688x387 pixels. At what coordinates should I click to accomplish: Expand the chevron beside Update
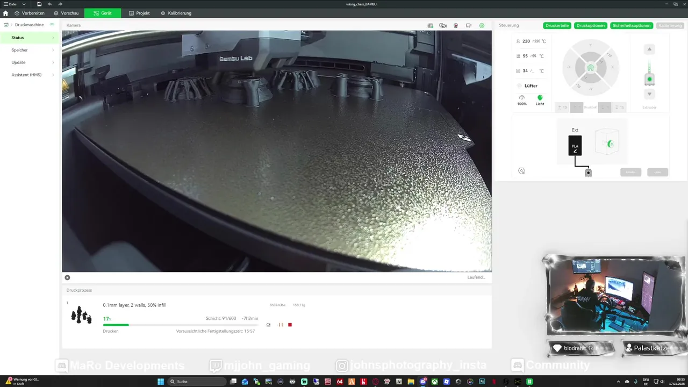click(53, 62)
